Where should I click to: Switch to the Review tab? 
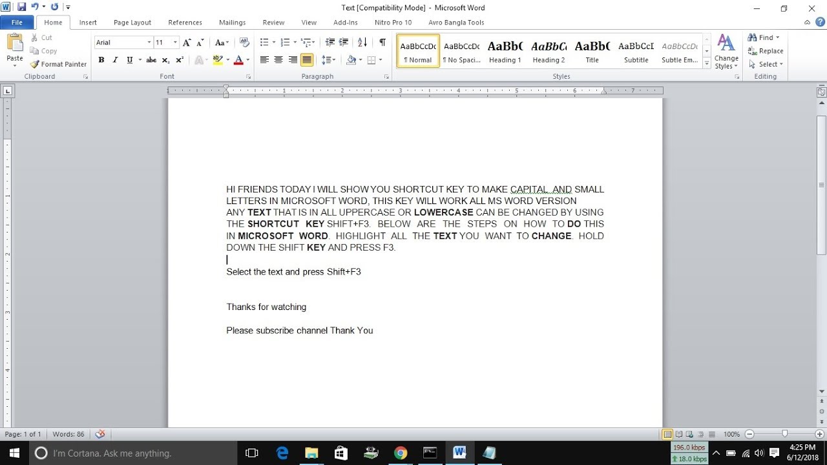tap(273, 23)
